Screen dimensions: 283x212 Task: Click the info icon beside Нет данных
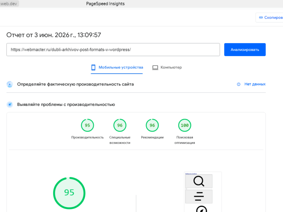click(239, 84)
